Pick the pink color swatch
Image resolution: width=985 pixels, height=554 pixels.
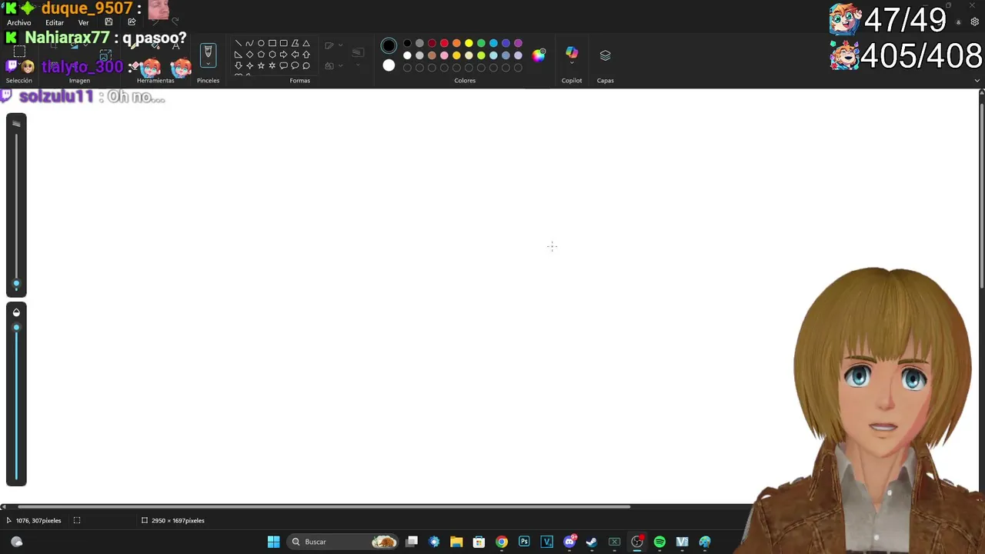tap(444, 55)
